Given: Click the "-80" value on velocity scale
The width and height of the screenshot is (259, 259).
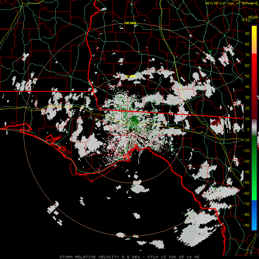Looking at the screenshot, I should 246,215.
